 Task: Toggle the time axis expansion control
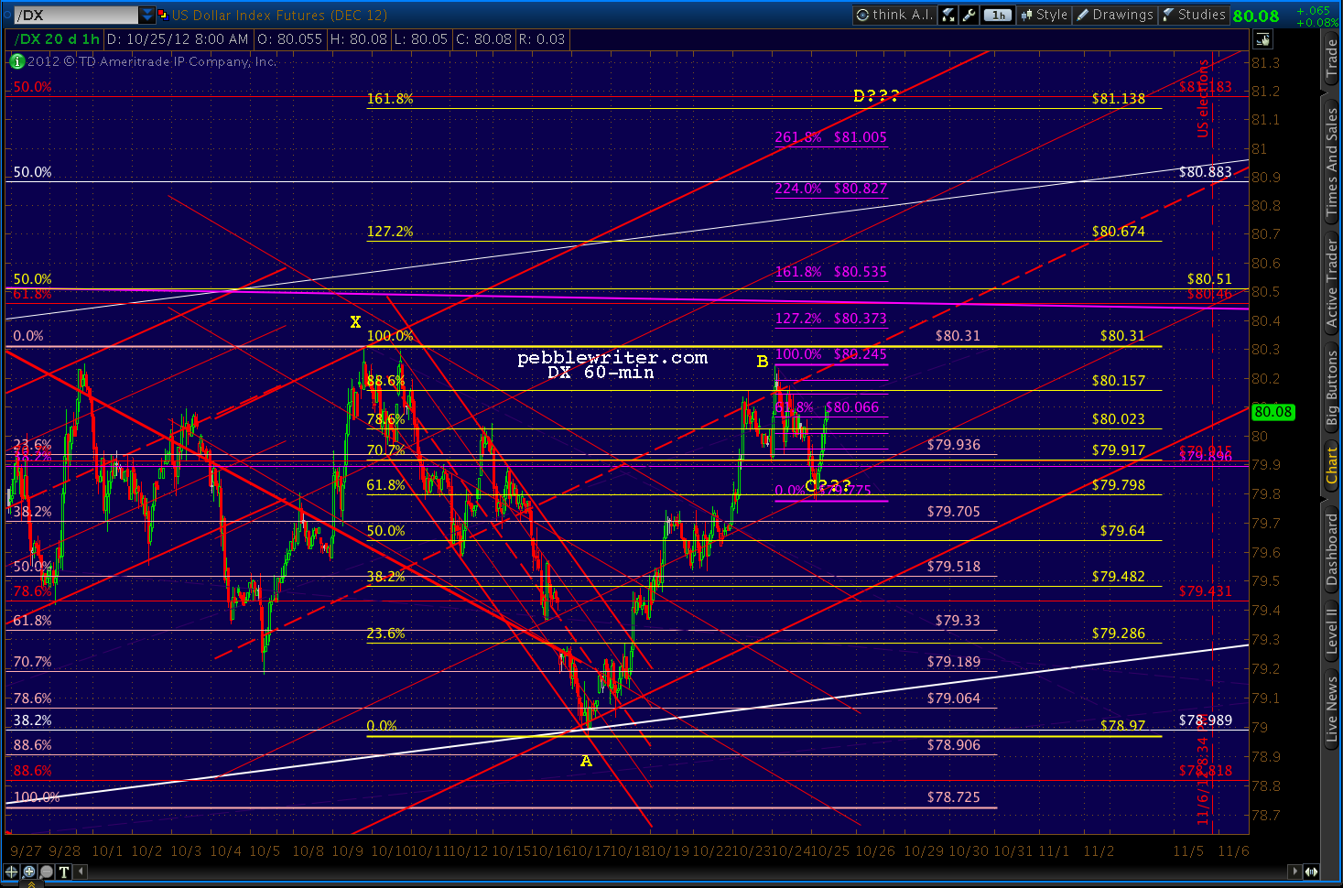point(1311,872)
